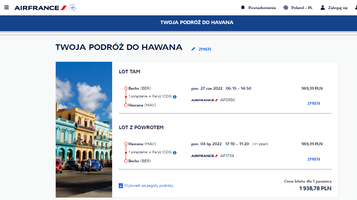This screenshot has width=357, height=200.
Task: Click ZMIEŃ next to trip title
Action: [x=205, y=49]
